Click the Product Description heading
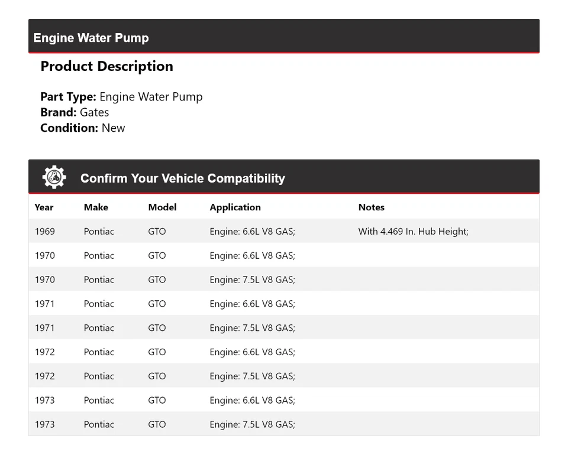The image size is (568, 455). pyautogui.click(x=106, y=66)
